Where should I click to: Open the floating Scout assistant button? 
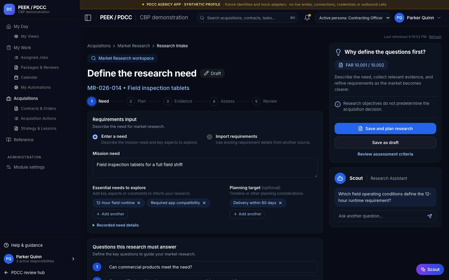[x=430, y=269]
